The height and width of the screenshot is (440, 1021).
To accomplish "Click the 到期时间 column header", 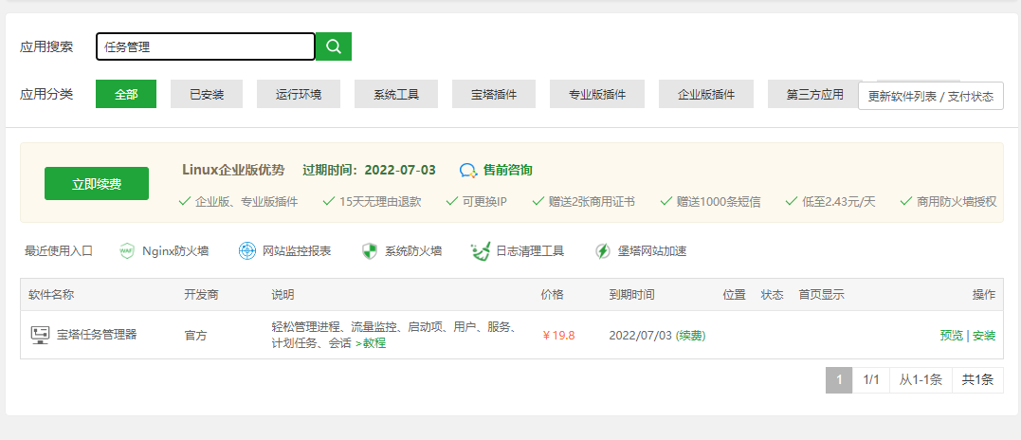I will click(631, 295).
